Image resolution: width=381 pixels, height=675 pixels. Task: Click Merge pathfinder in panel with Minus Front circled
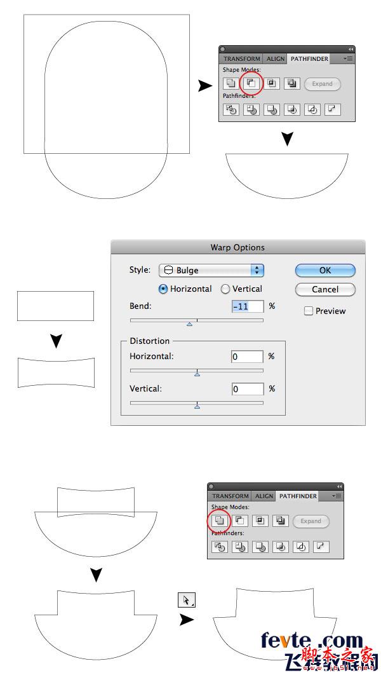coord(272,110)
